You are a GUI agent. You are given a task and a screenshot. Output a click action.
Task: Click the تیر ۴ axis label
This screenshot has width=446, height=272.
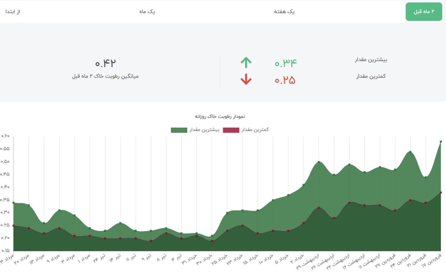[176, 257]
